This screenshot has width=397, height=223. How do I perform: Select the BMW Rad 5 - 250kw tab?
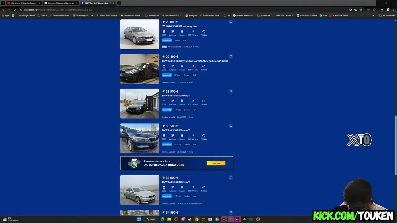(98, 3)
